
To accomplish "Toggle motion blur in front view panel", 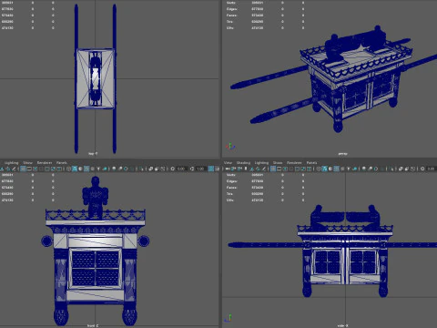I will pos(120,169).
